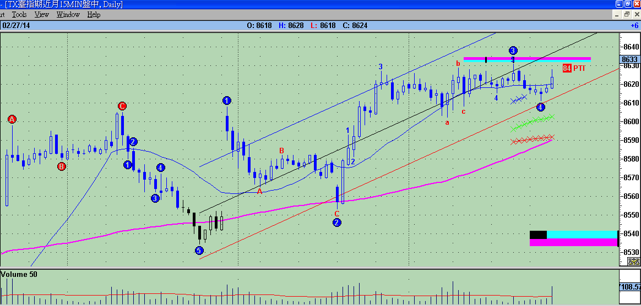The width and height of the screenshot is (641, 306).
Task: Click the cyan bar in the lower-right target zone
Action: pos(582,235)
